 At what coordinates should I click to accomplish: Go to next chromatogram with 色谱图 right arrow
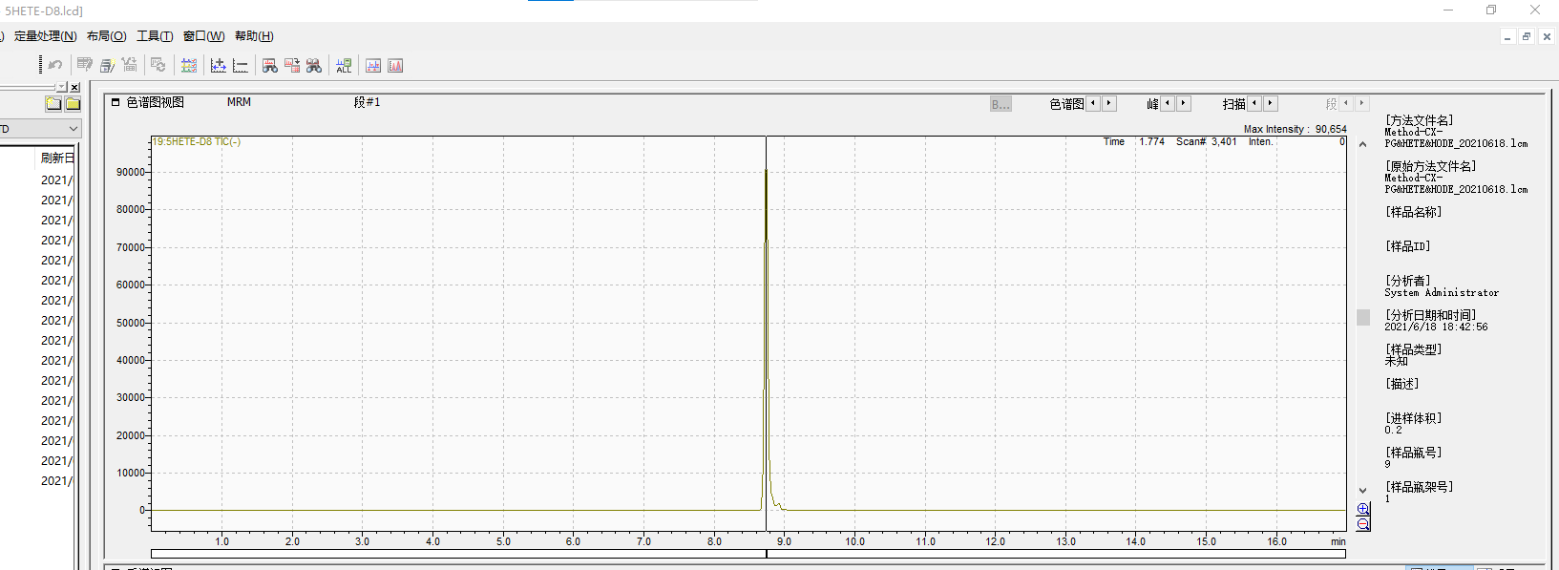(1108, 103)
